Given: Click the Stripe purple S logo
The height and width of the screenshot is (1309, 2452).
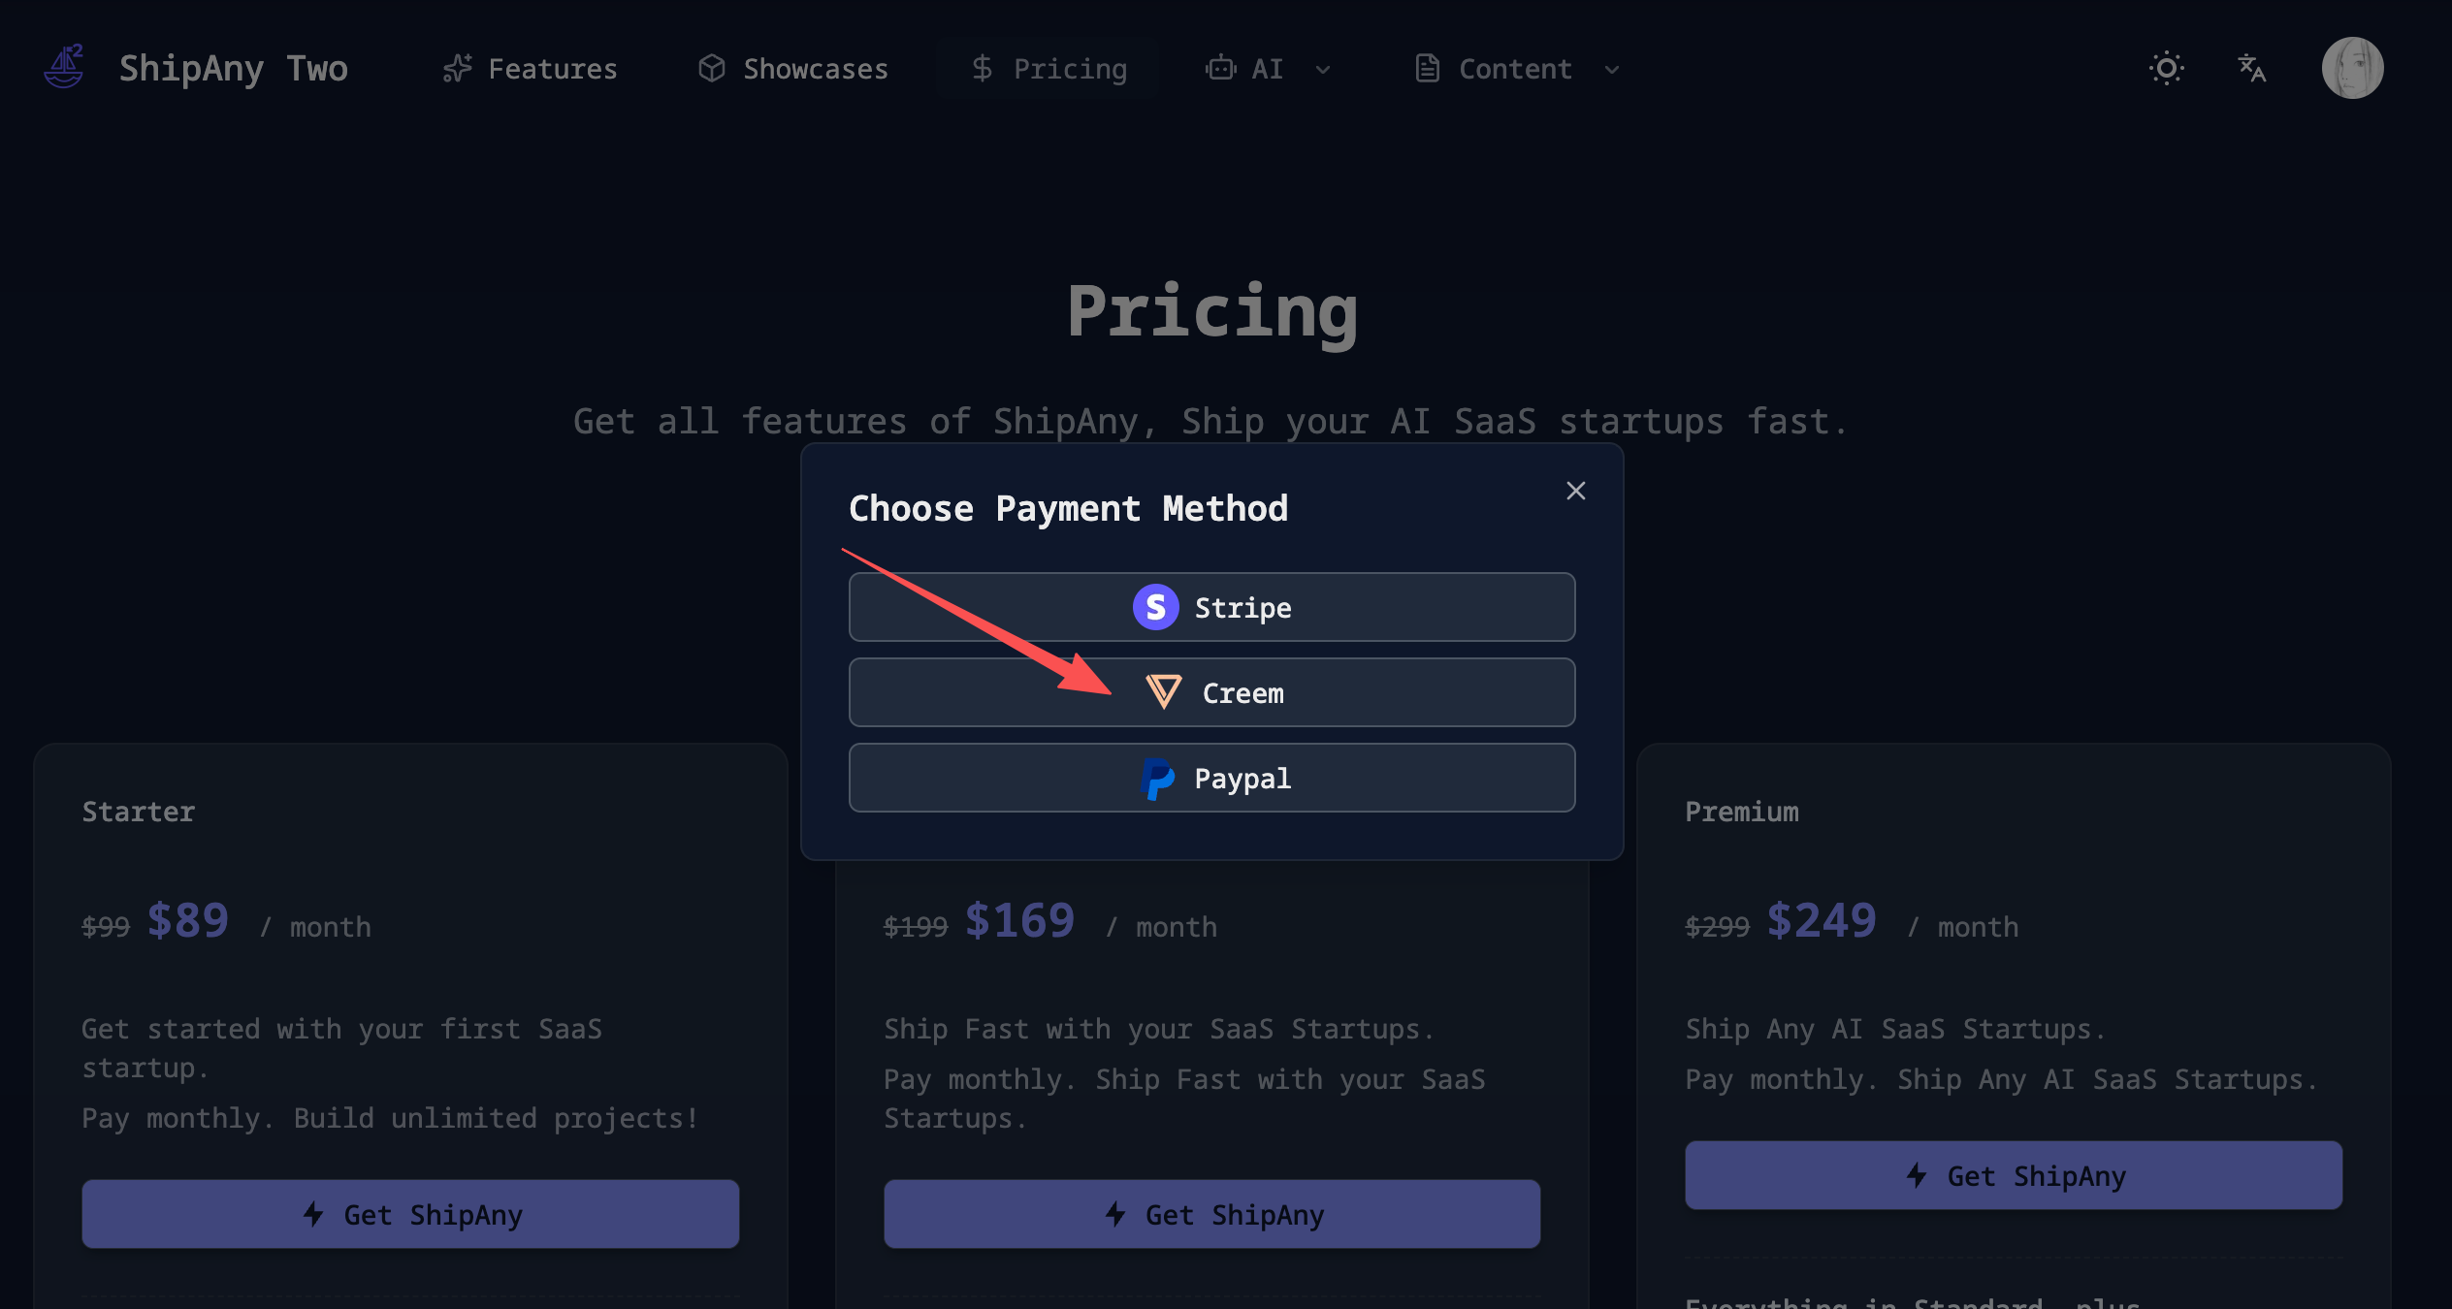Looking at the screenshot, I should [x=1155, y=607].
